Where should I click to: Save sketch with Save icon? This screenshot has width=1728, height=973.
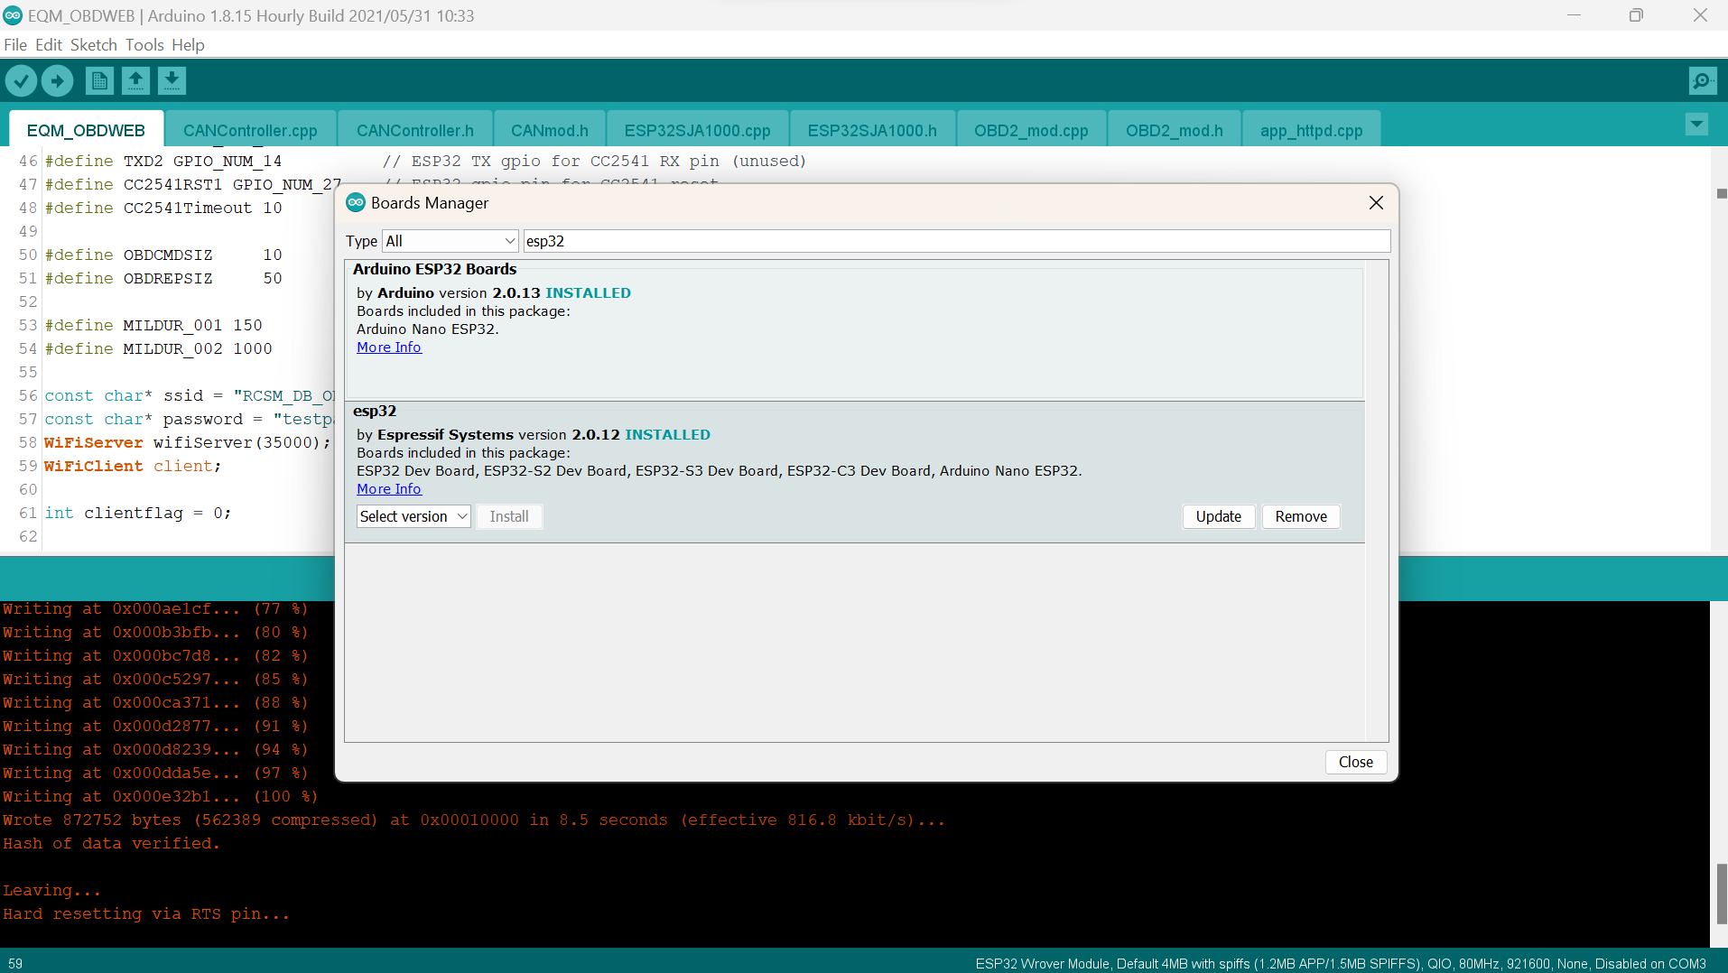click(x=172, y=81)
